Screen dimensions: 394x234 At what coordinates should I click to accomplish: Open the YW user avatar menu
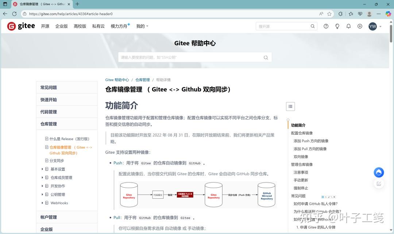[372, 26]
